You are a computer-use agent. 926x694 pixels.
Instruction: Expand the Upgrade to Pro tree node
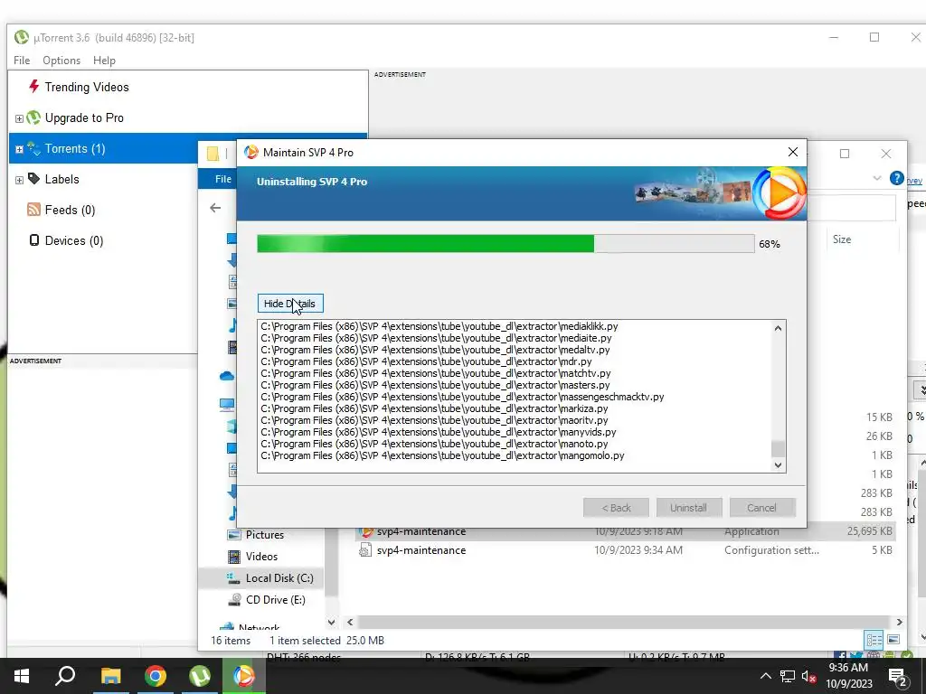point(19,118)
